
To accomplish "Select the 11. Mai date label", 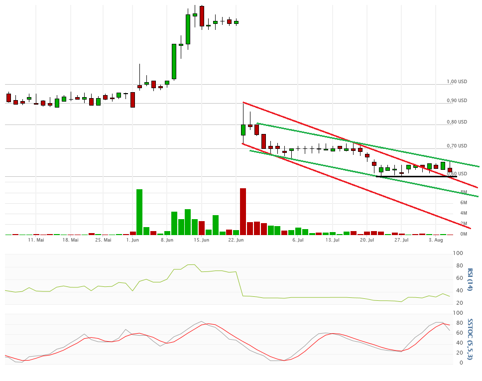I will click(36, 240).
